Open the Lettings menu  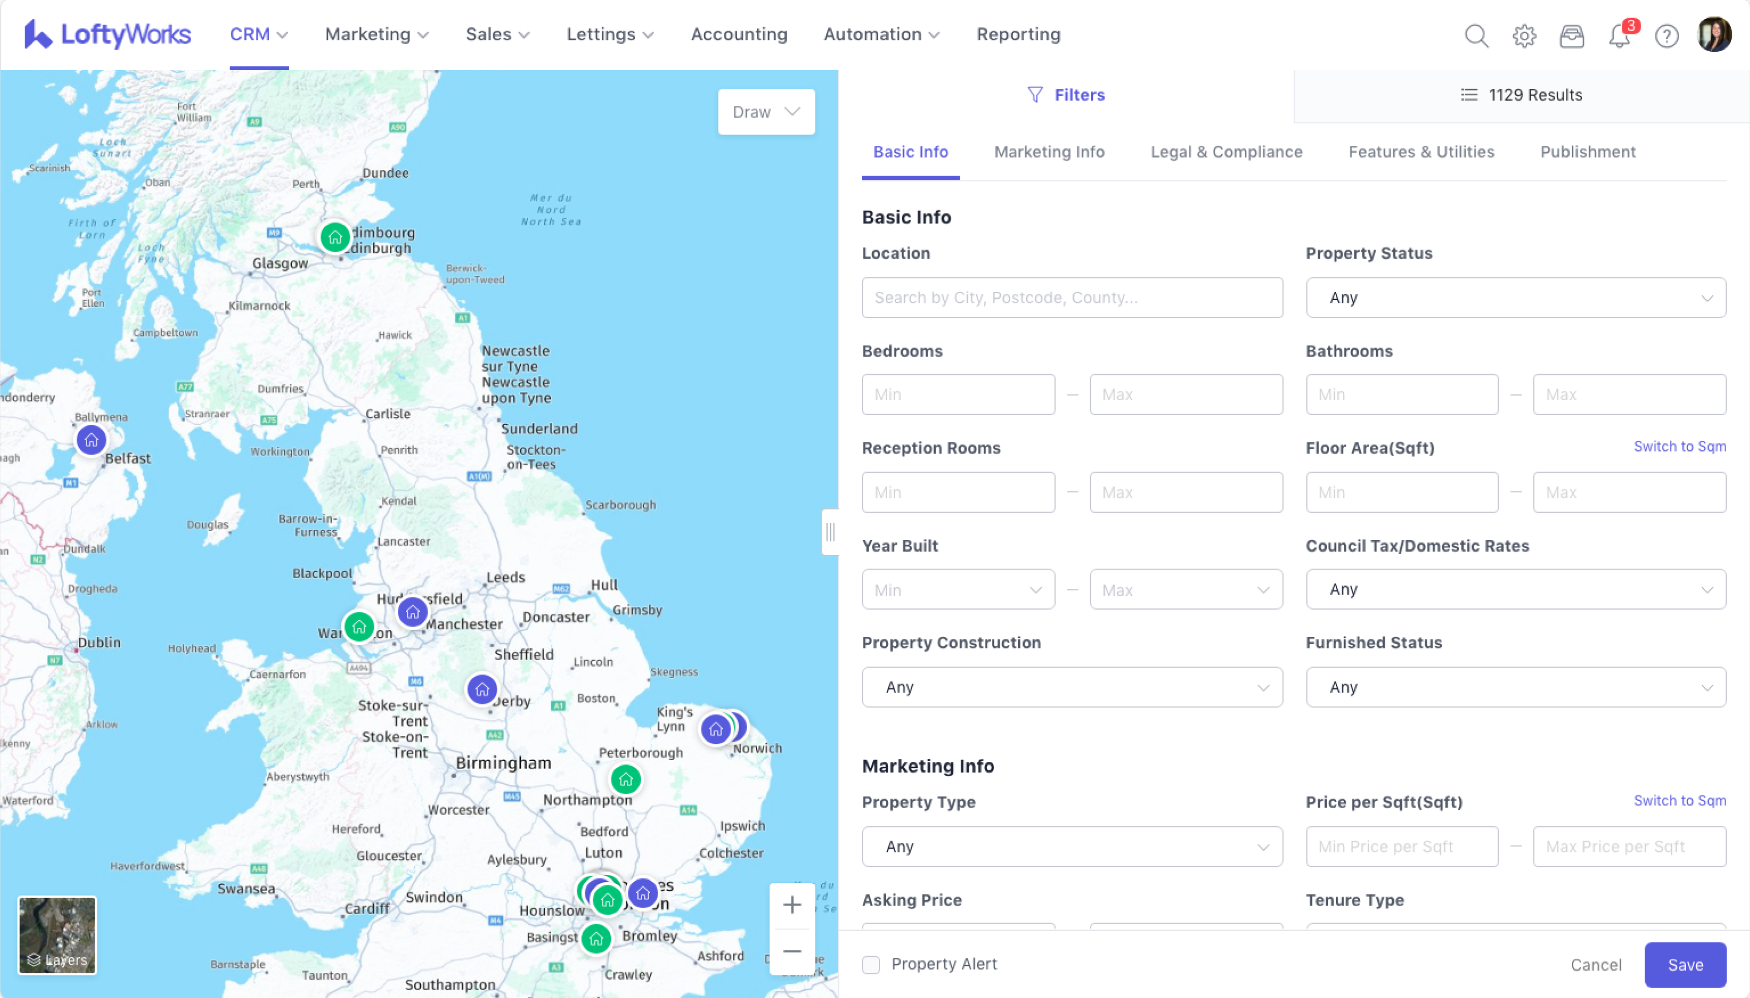tap(610, 34)
